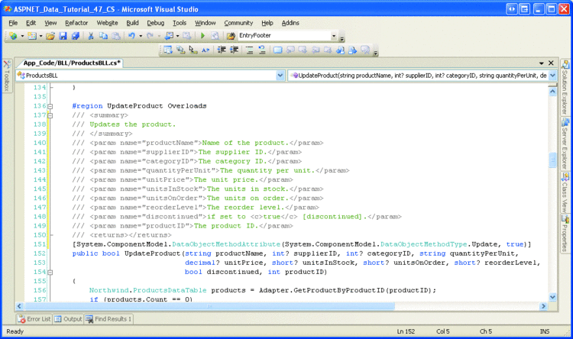Collapse the UpdateProduct Overloads region on line 136

click(50, 106)
